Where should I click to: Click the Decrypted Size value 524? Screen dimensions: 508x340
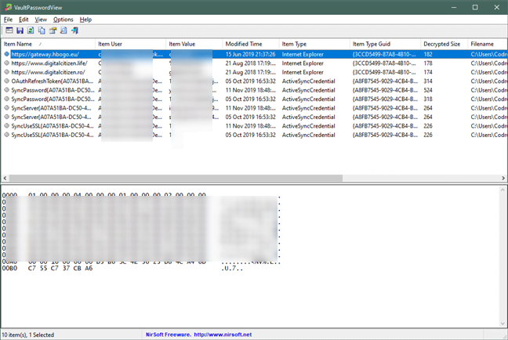pos(428,90)
